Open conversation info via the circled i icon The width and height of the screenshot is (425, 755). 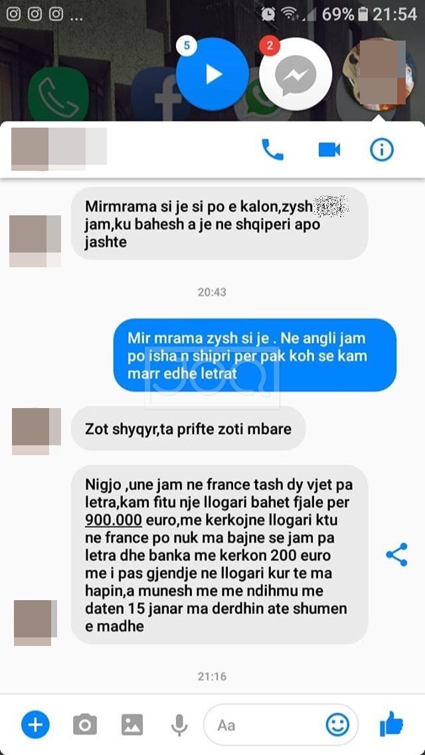[382, 150]
